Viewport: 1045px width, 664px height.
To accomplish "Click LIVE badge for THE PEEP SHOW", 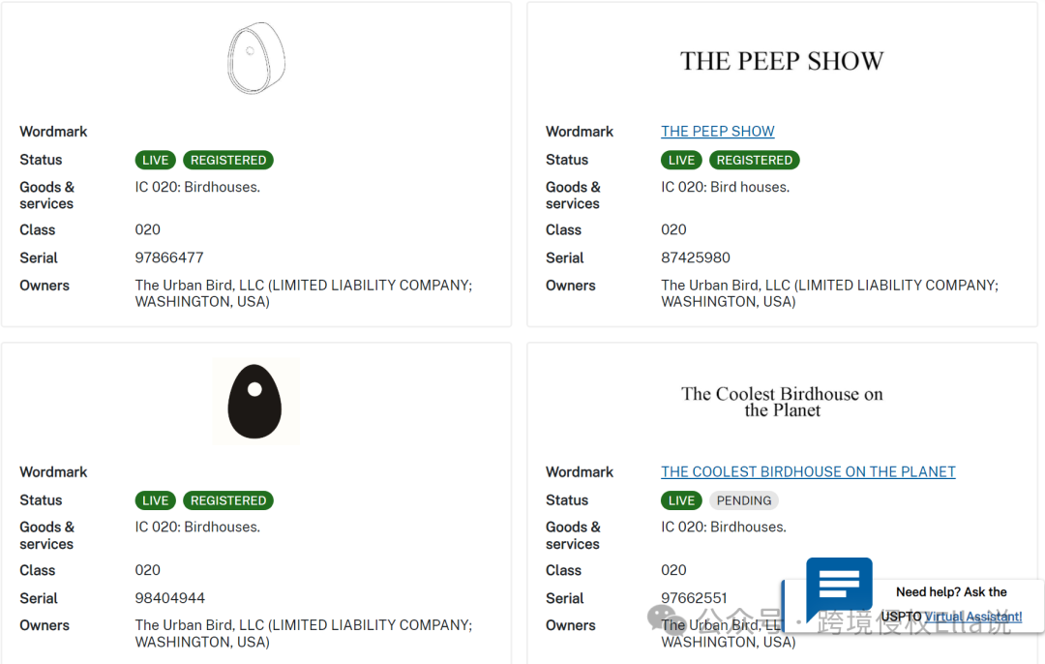I will click(681, 160).
